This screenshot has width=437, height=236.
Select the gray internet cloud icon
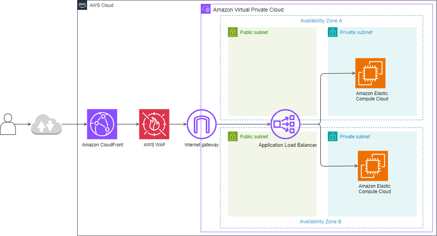coord(46,124)
